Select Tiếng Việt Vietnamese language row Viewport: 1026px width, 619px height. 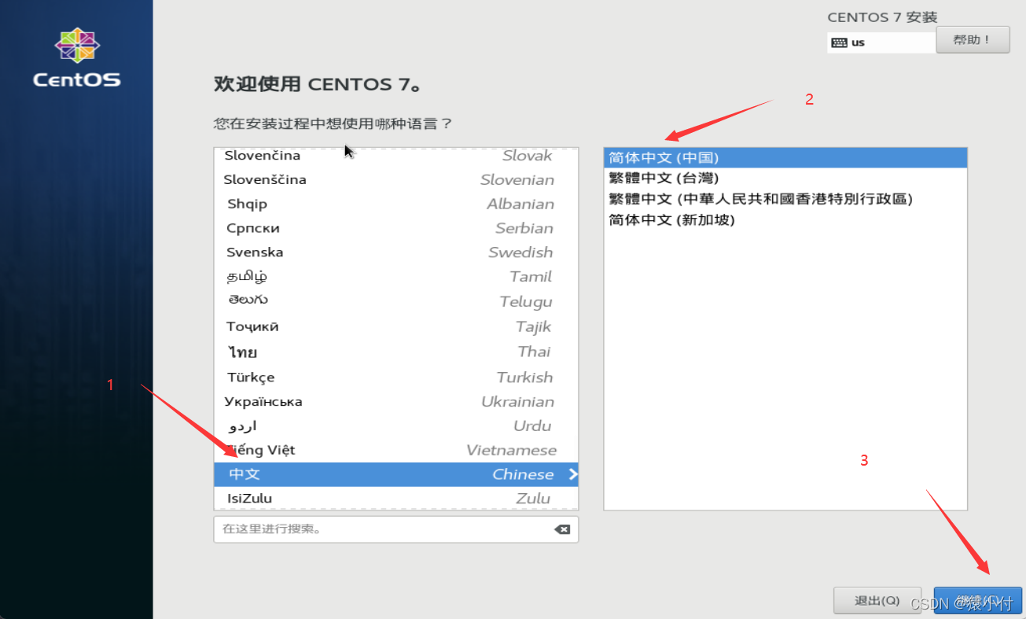396,450
